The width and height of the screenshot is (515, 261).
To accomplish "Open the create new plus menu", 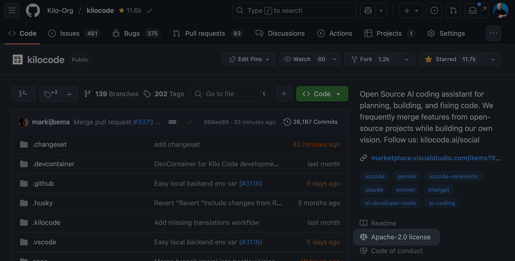I will click(411, 11).
